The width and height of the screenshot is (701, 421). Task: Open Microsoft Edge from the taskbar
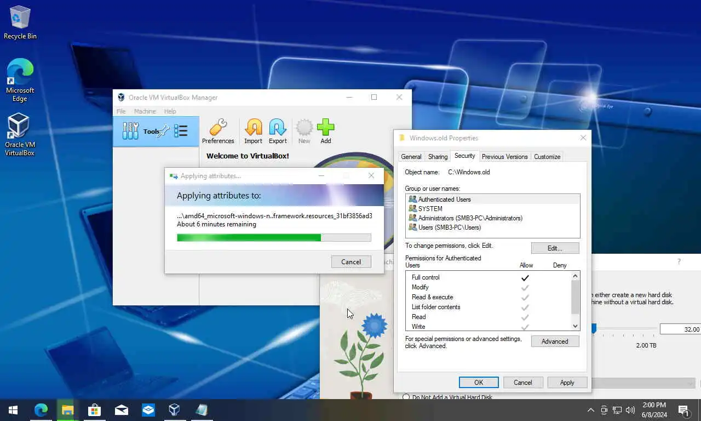pyautogui.click(x=41, y=409)
